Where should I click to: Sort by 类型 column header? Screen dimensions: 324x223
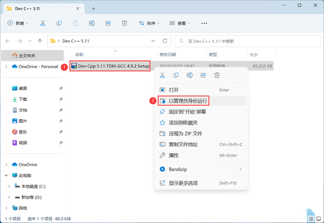213,55
